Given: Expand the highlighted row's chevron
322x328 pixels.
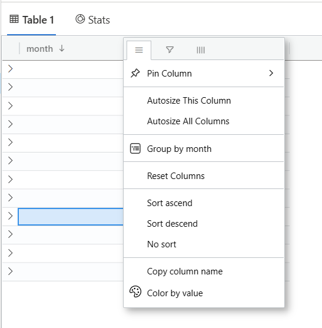Looking at the screenshot, I should point(10,216).
